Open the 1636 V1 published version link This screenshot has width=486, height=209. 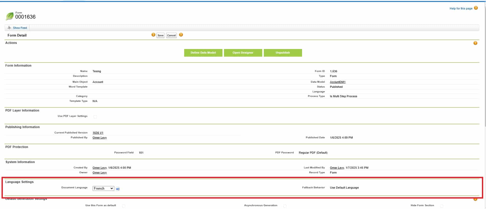pyautogui.click(x=98, y=133)
